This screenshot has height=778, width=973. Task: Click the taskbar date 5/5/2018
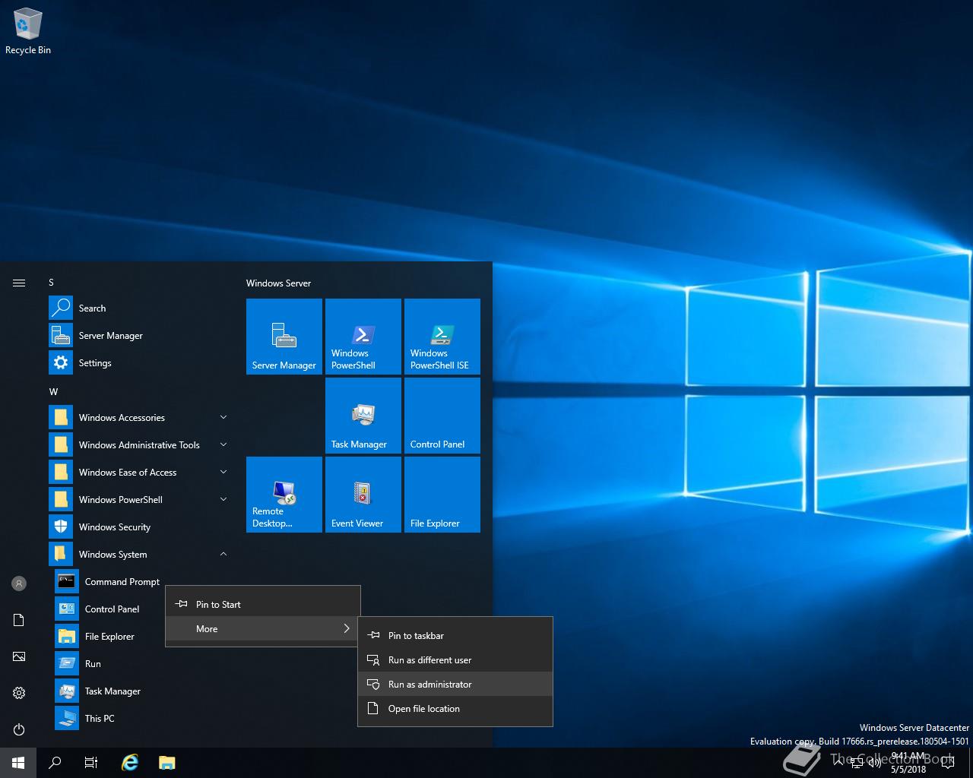(x=908, y=769)
